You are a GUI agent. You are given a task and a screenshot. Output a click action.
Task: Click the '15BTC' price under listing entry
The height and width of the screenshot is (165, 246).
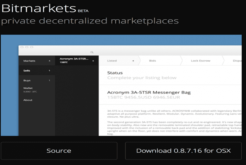pos(64,62)
